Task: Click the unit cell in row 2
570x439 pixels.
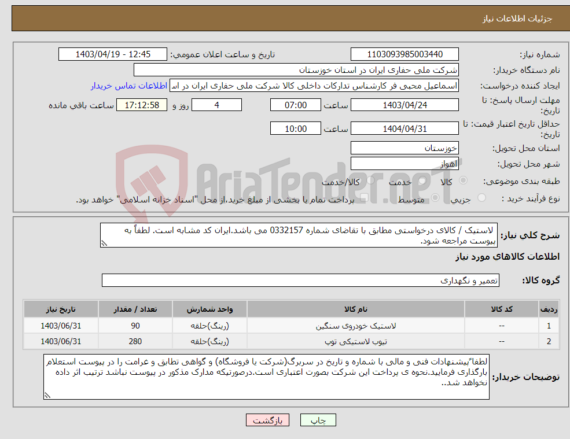Action: coord(209,341)
